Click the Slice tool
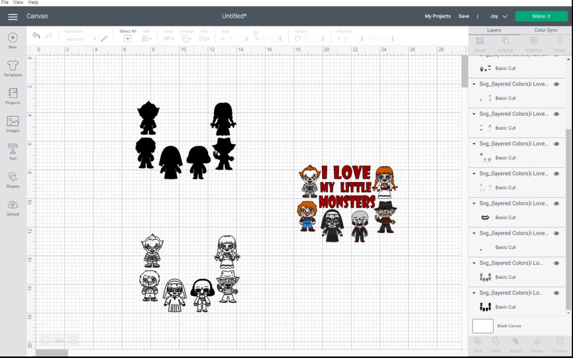The image size is (573, 358). coord(477,341)
